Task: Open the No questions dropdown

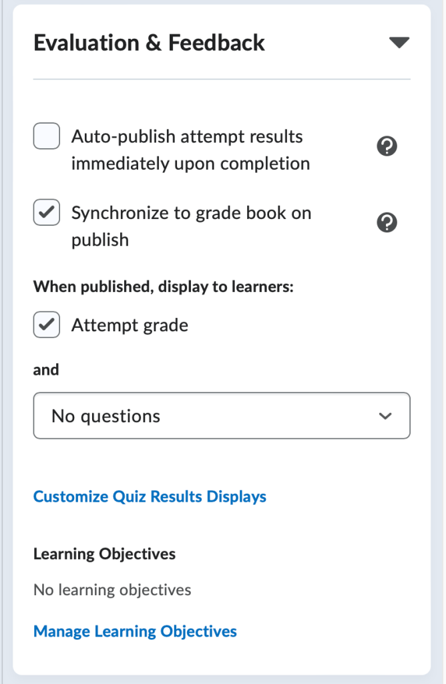Action: (x=222, y=415)
